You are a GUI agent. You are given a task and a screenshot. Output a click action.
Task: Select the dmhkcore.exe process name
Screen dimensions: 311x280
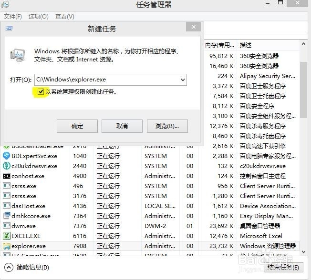(31, 216)
